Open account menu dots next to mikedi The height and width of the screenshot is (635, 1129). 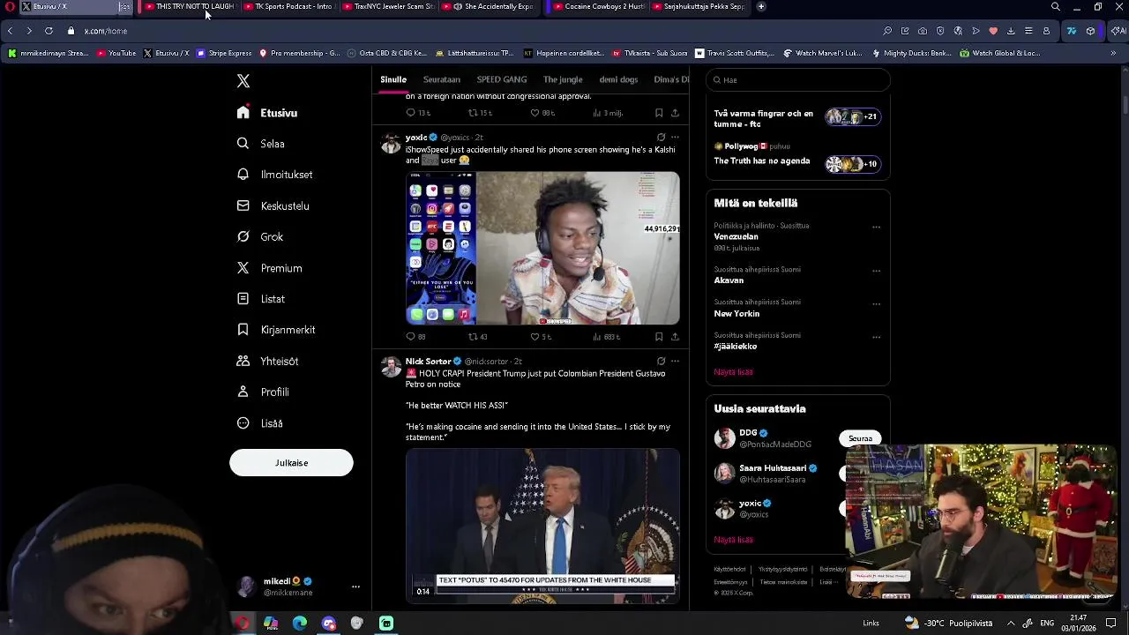pos(355,586)
